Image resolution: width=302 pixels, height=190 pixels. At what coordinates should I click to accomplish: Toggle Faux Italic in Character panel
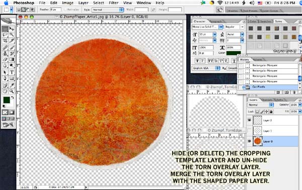coord(202,61)
